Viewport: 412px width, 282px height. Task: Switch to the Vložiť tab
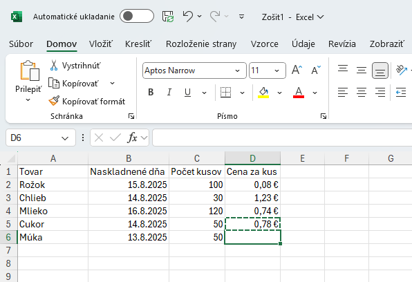[x=101, y=44]
